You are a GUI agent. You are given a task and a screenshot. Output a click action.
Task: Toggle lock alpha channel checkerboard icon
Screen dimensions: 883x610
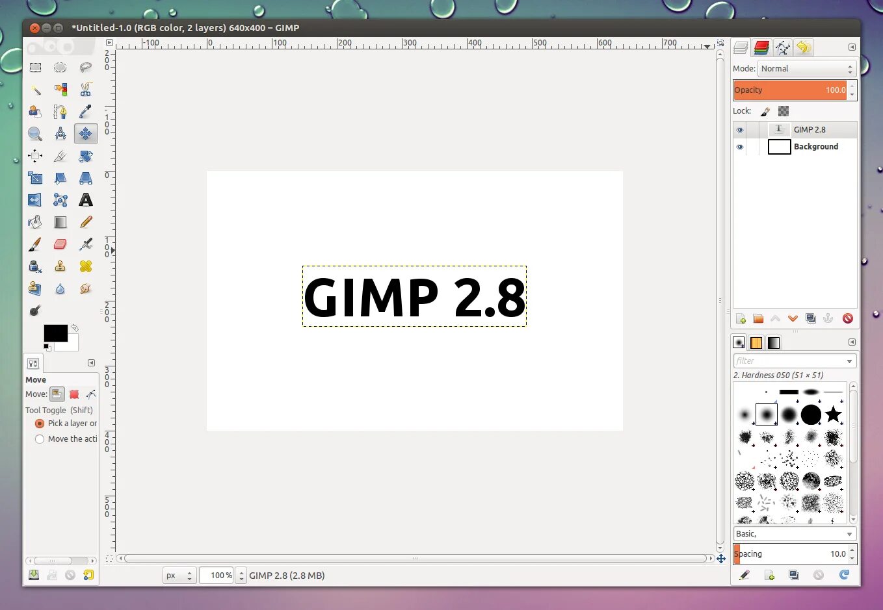pos(784,112)
